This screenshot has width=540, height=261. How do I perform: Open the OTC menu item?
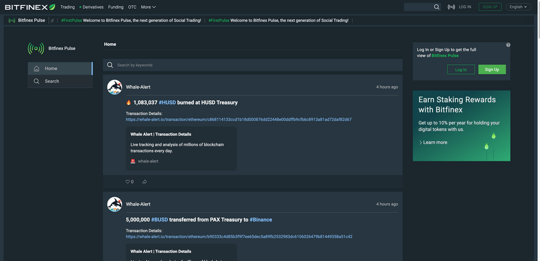(x=132, y=7)
